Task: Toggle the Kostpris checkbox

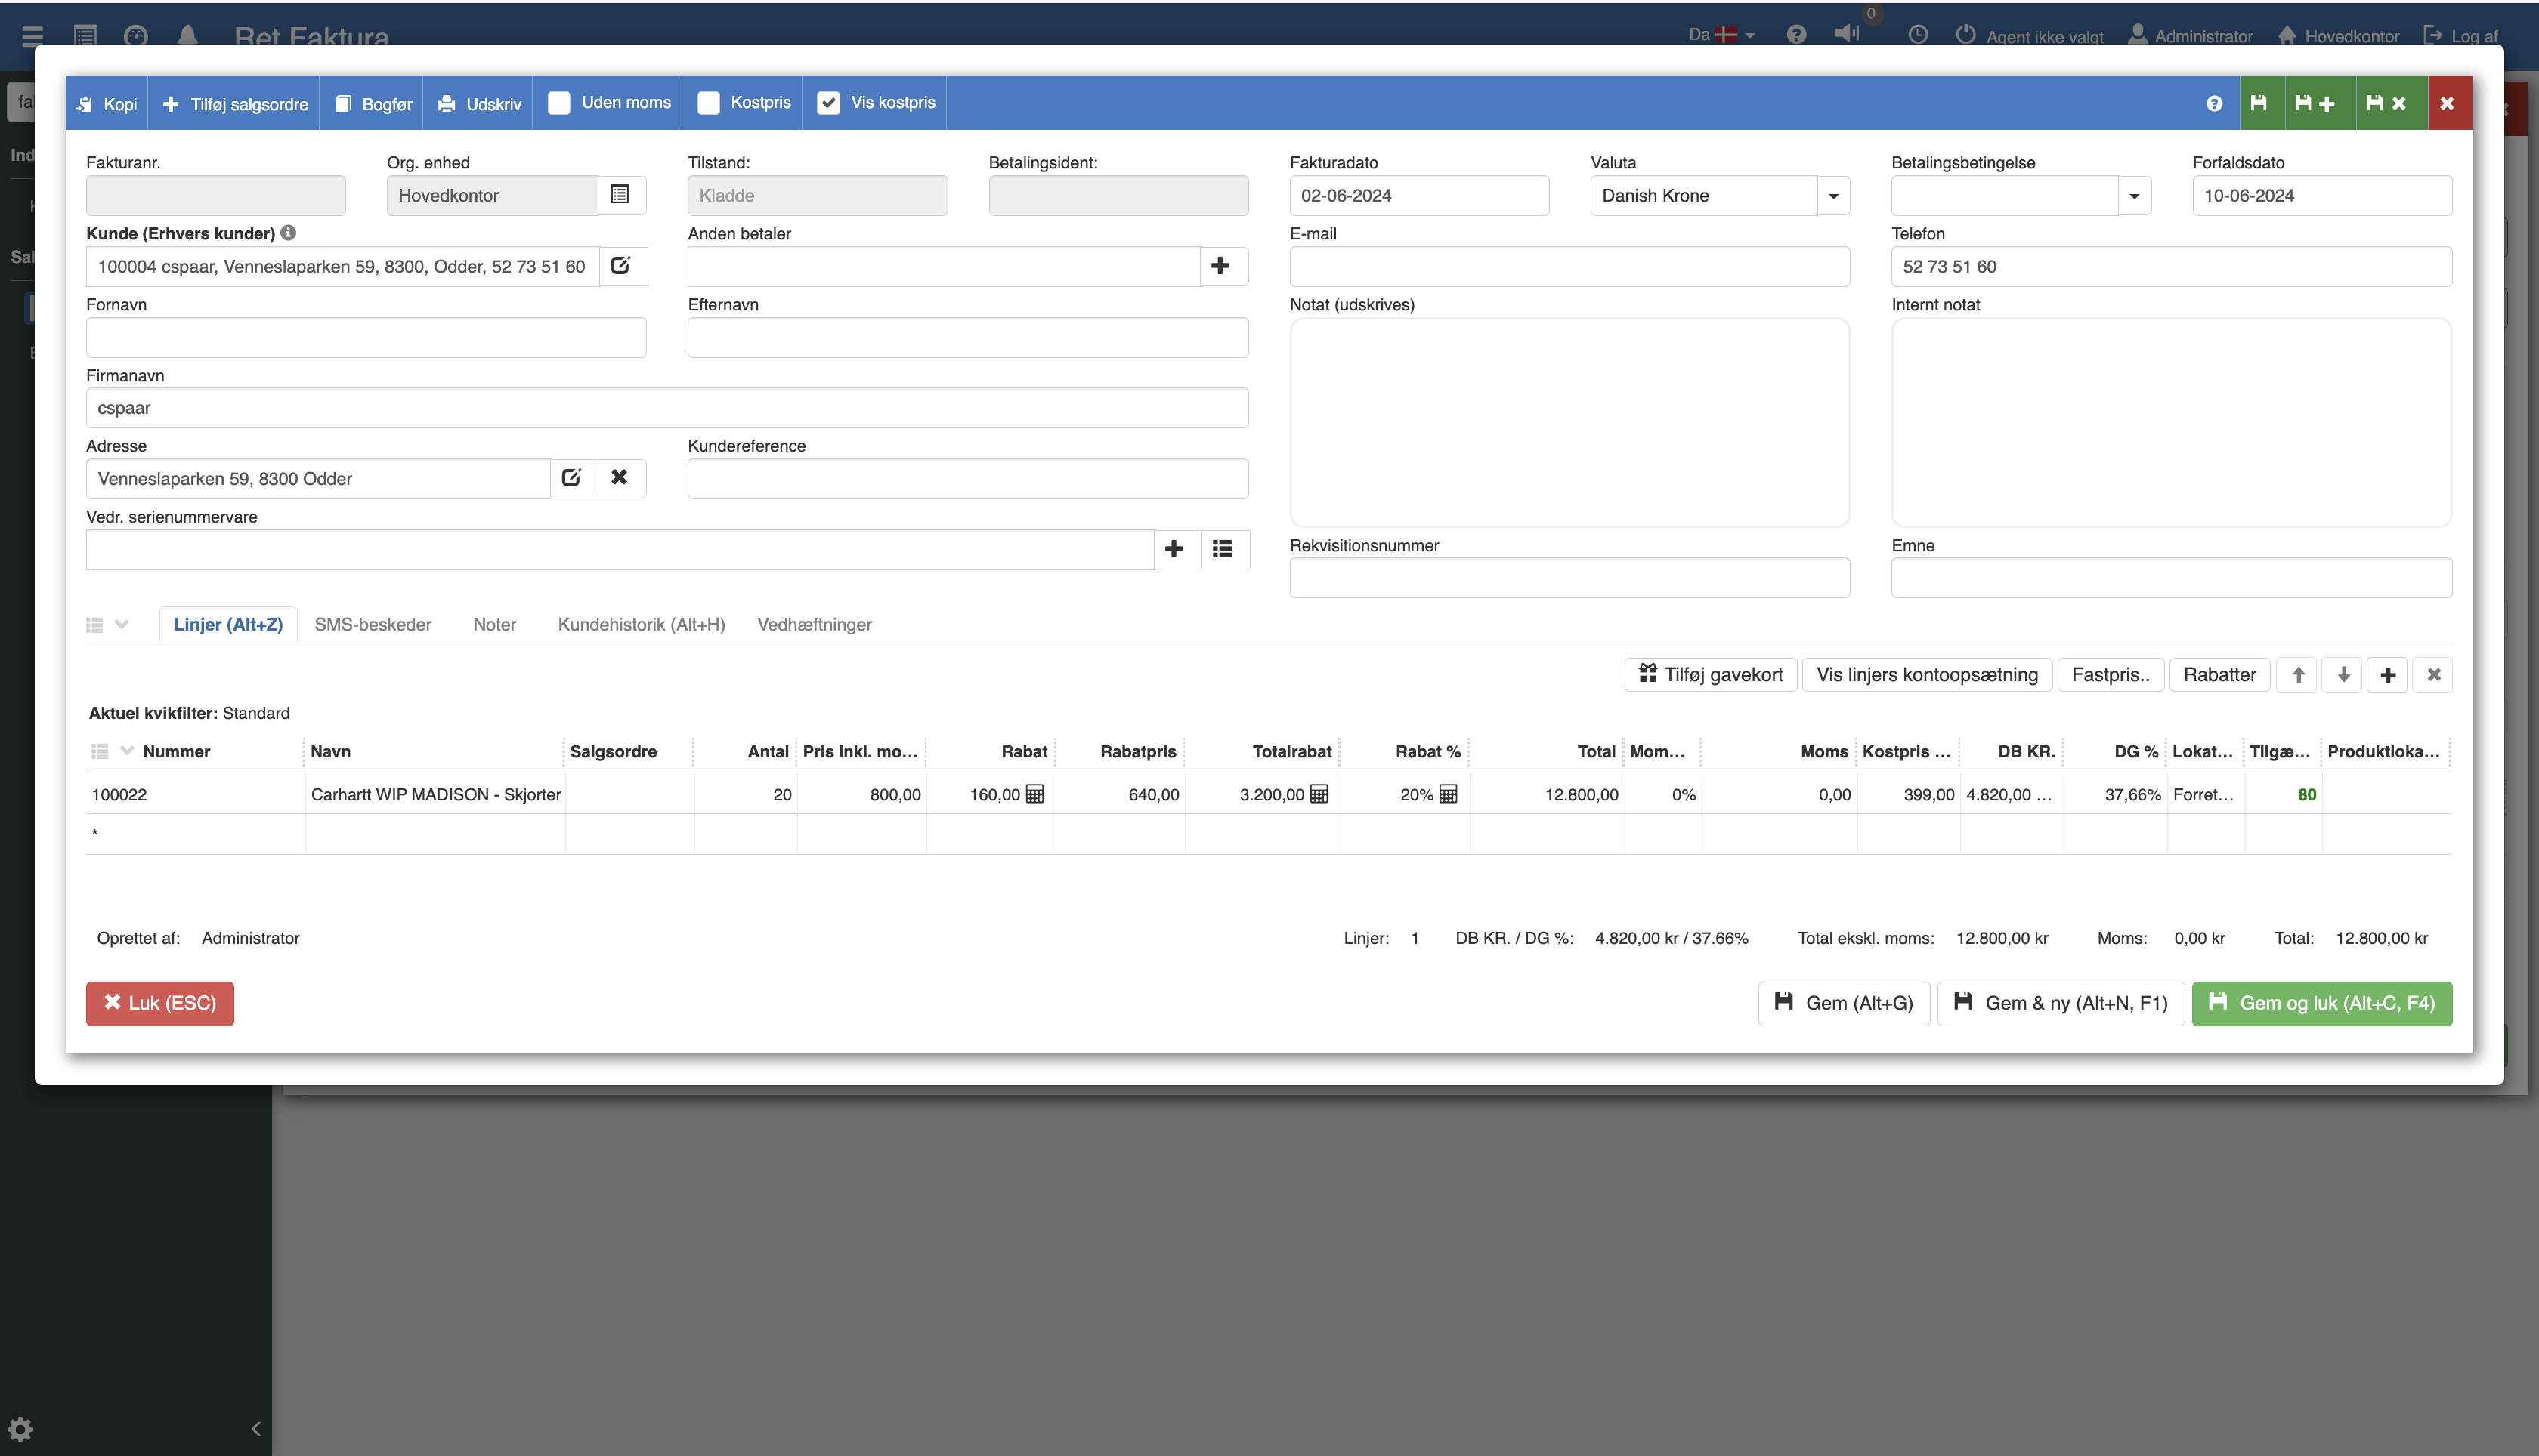Action: pyautogui.click(x=708, y=103)
